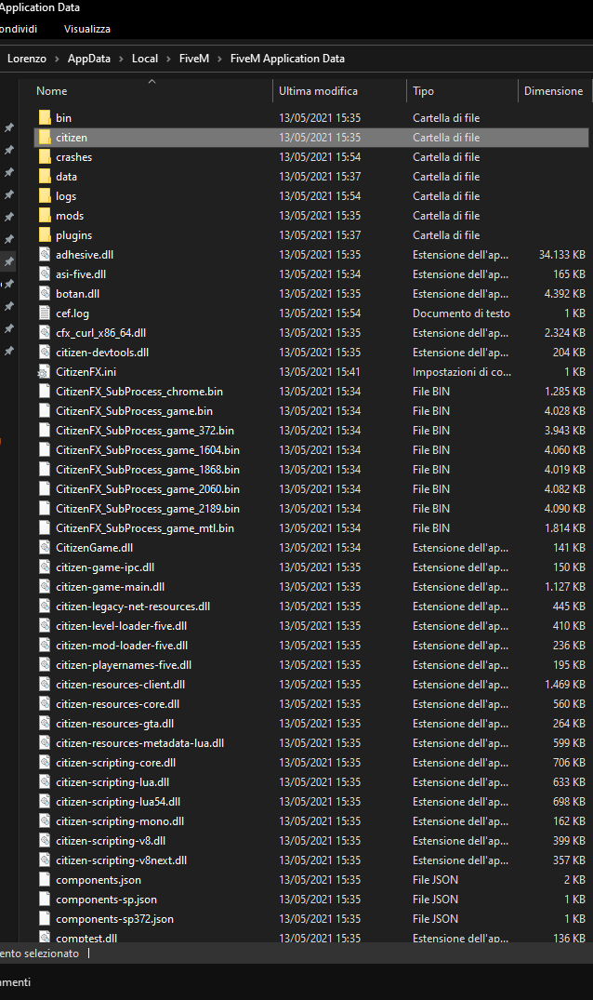Expand breadcrumb chevron after AppData
Screen dimensions: 593x1000
tap(121, 59)
